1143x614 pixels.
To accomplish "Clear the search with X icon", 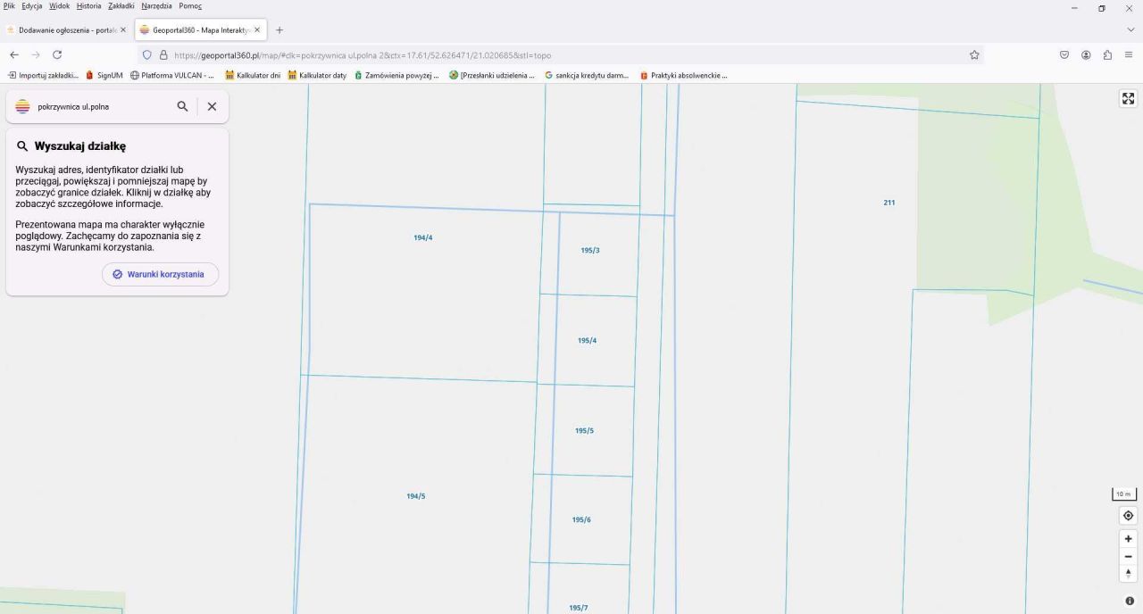I will (212, 106).
